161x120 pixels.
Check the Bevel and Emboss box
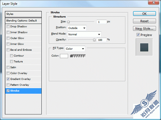click(8, 50)
